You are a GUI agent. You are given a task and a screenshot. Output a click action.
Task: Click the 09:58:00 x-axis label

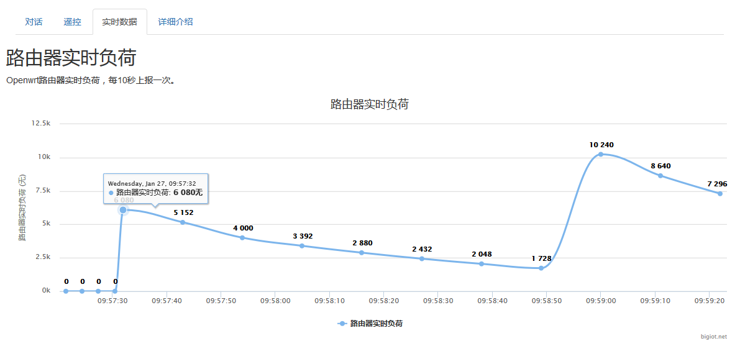(275, 300)
